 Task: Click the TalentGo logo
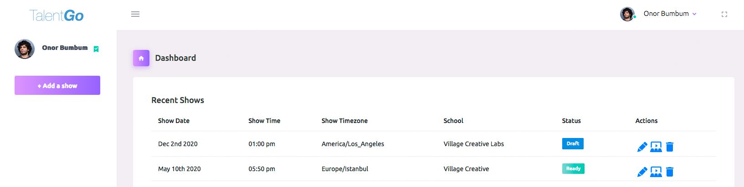tap(56, 16)
